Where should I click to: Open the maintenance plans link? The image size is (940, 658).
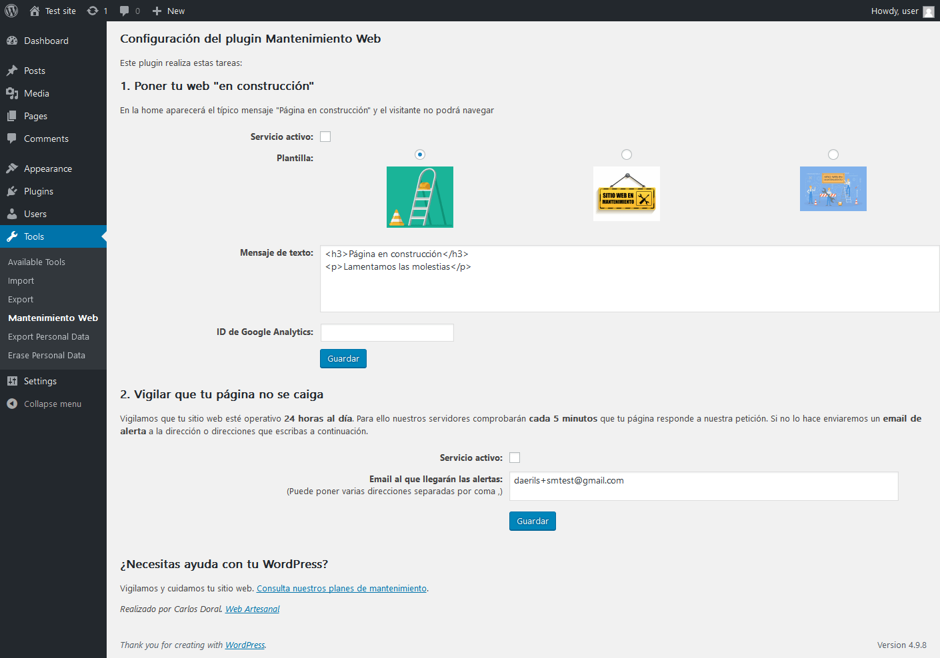coord(341,588)
